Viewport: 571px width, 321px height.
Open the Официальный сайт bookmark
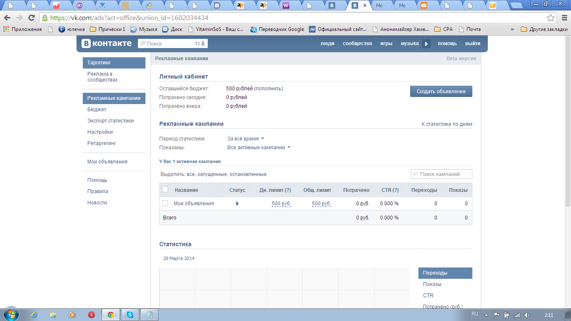pos(338,29)
